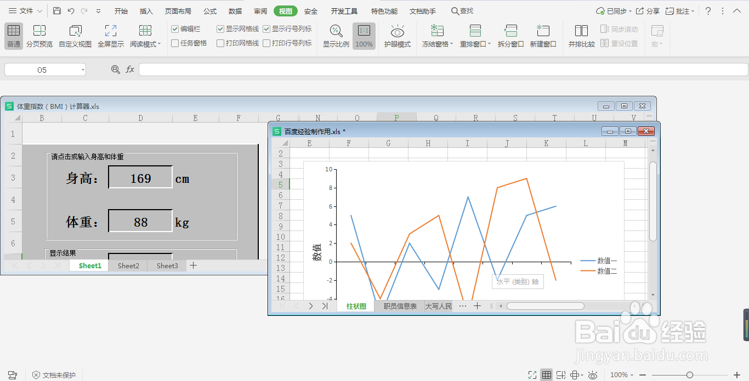The image size is (749, 381).
Task: Click 分享 share icon
Action: click(x=648, y=11)
